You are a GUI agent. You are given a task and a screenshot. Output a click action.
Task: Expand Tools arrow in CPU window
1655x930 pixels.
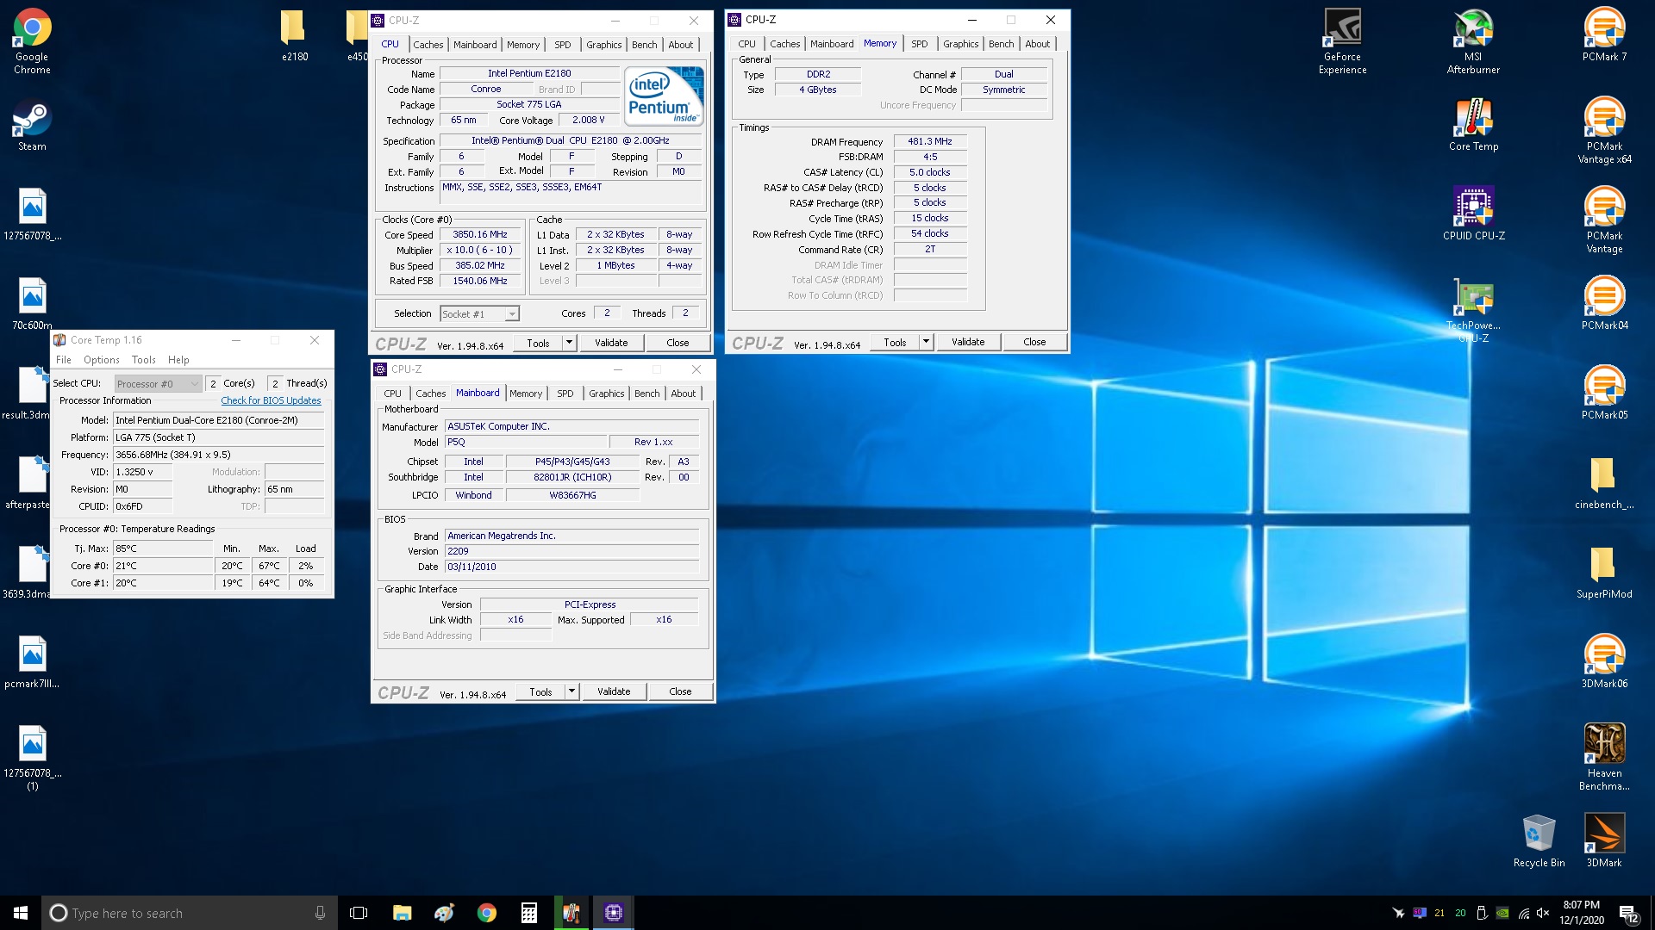click(569, 343)
